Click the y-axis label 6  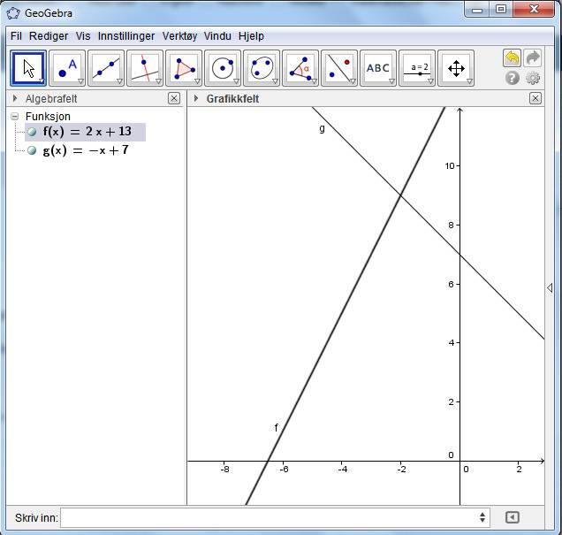(x=451, y=284)
